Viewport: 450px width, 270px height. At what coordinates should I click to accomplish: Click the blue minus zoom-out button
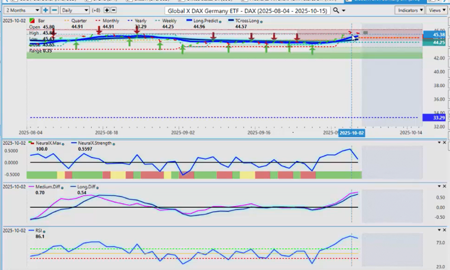54,10
